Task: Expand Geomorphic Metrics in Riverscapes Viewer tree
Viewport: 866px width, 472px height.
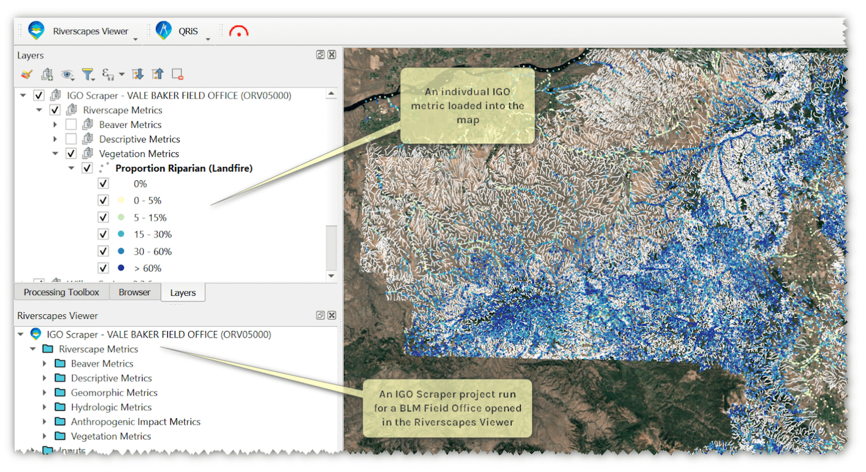Action: click(x=44, y=393)
